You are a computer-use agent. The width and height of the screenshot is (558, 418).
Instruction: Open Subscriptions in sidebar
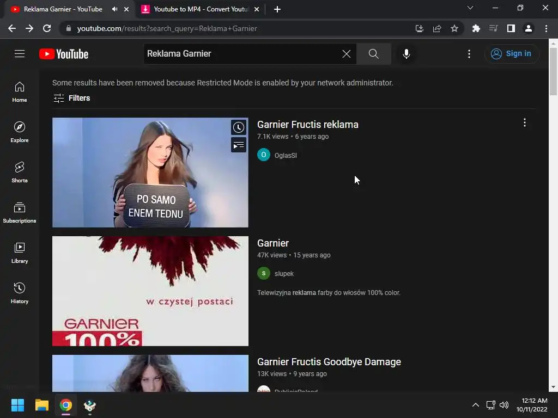(x=20, y=213)
